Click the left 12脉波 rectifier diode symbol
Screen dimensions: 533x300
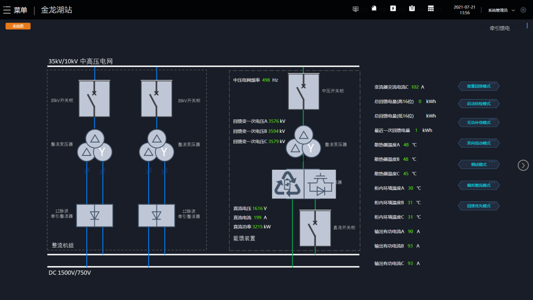[x=94, y=216]
